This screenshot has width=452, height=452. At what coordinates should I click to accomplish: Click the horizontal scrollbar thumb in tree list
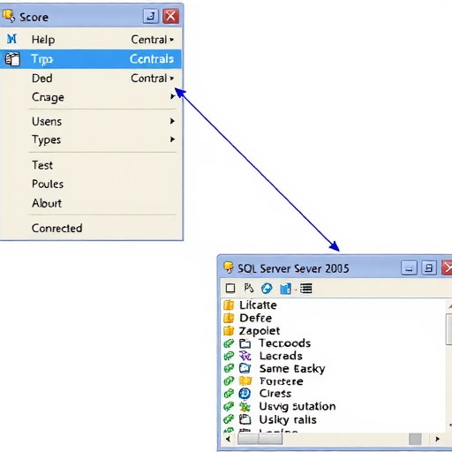[x=260, y=439]
